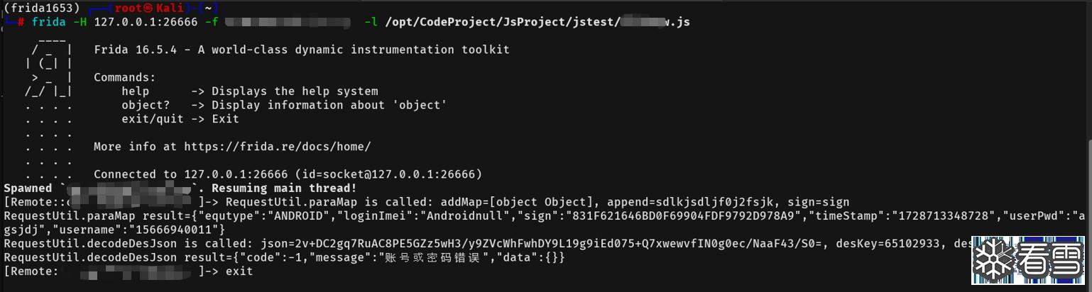Click the 'help' command entry
Screen dimensions: 1092x292
[x=135, y=91]
